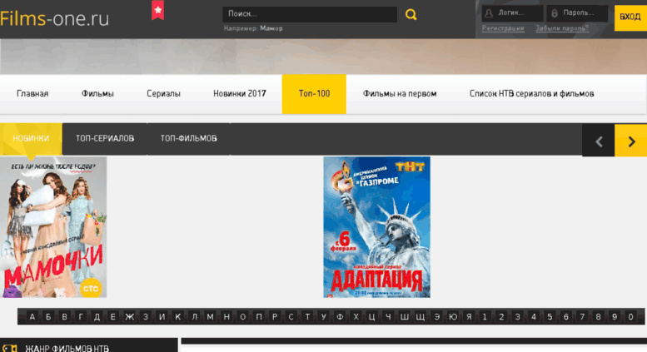The image size is (647, 352).
Task: Select letter Р in alphabet bar
Action: click(x=275, y=316)
